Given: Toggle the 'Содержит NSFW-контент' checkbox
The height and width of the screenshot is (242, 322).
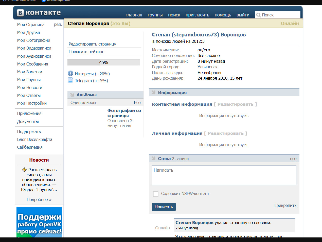Looking at the screenshot, I should 156,194.
